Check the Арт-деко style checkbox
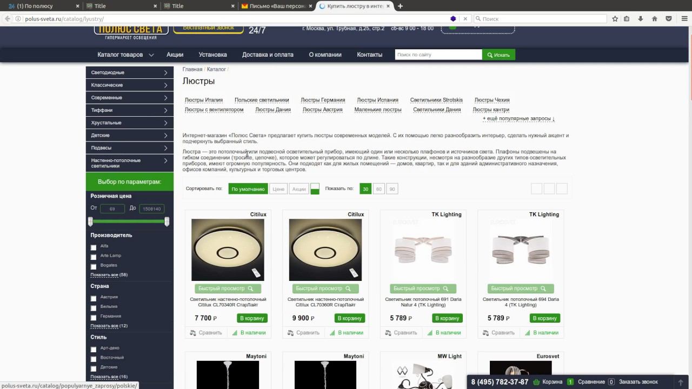Image resolution: width=692 pixels, height=389 pixels. coord(94,350)
